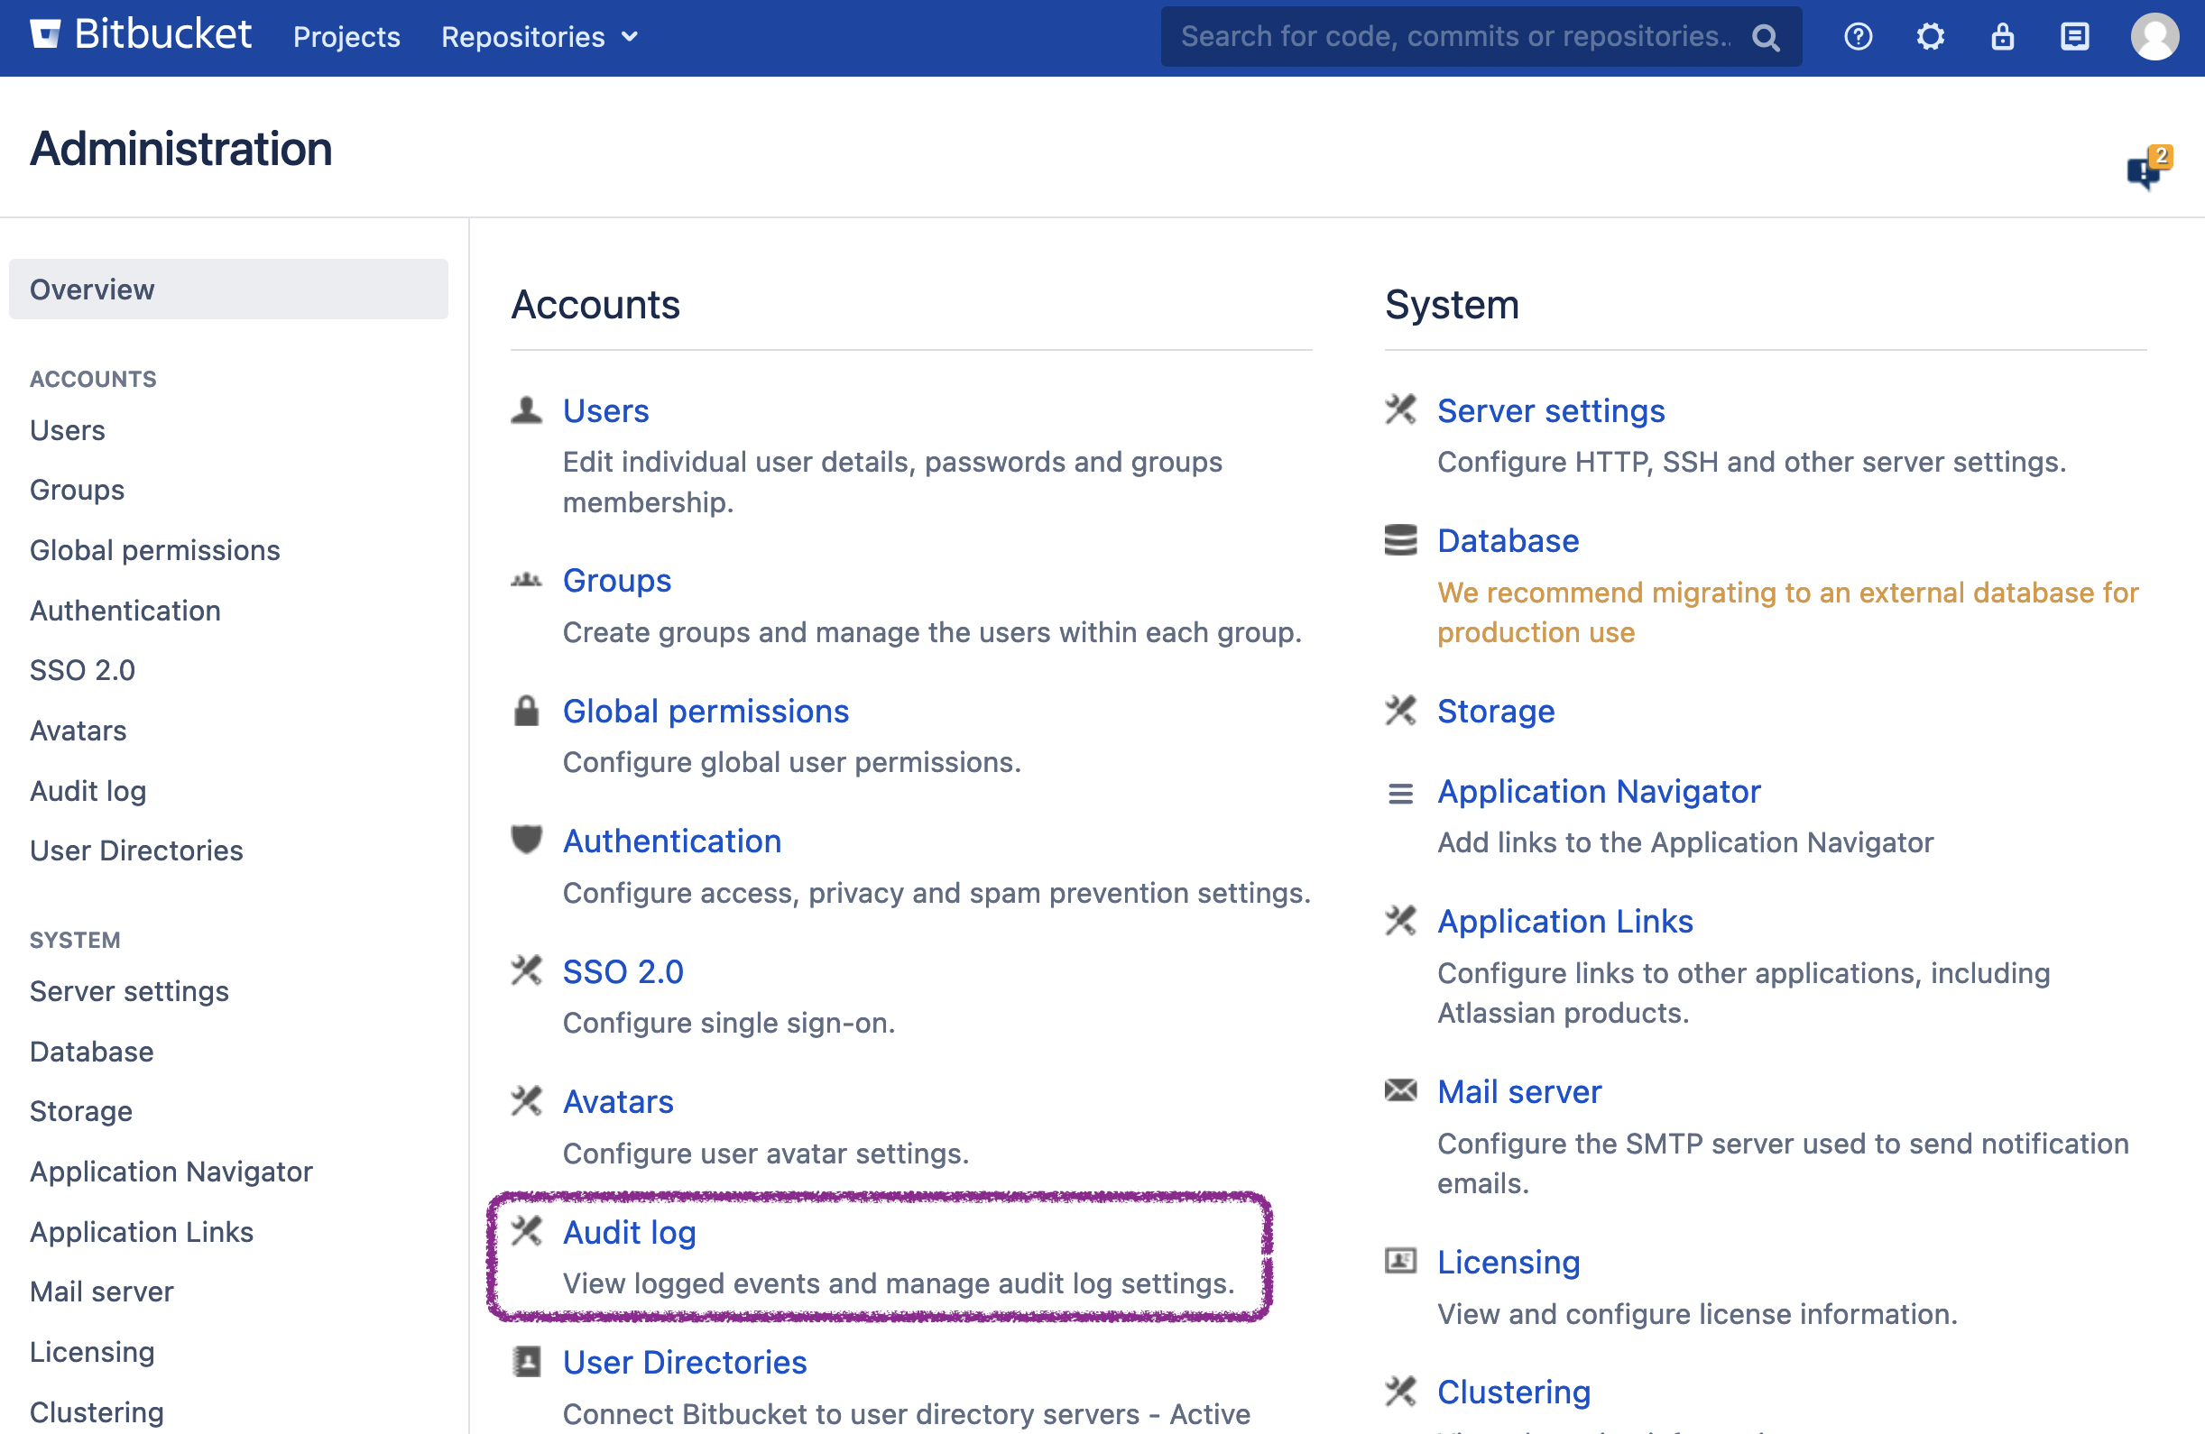Click the search magnifier icon
The image size is (2205, 1434).
tap(1766, 37)
